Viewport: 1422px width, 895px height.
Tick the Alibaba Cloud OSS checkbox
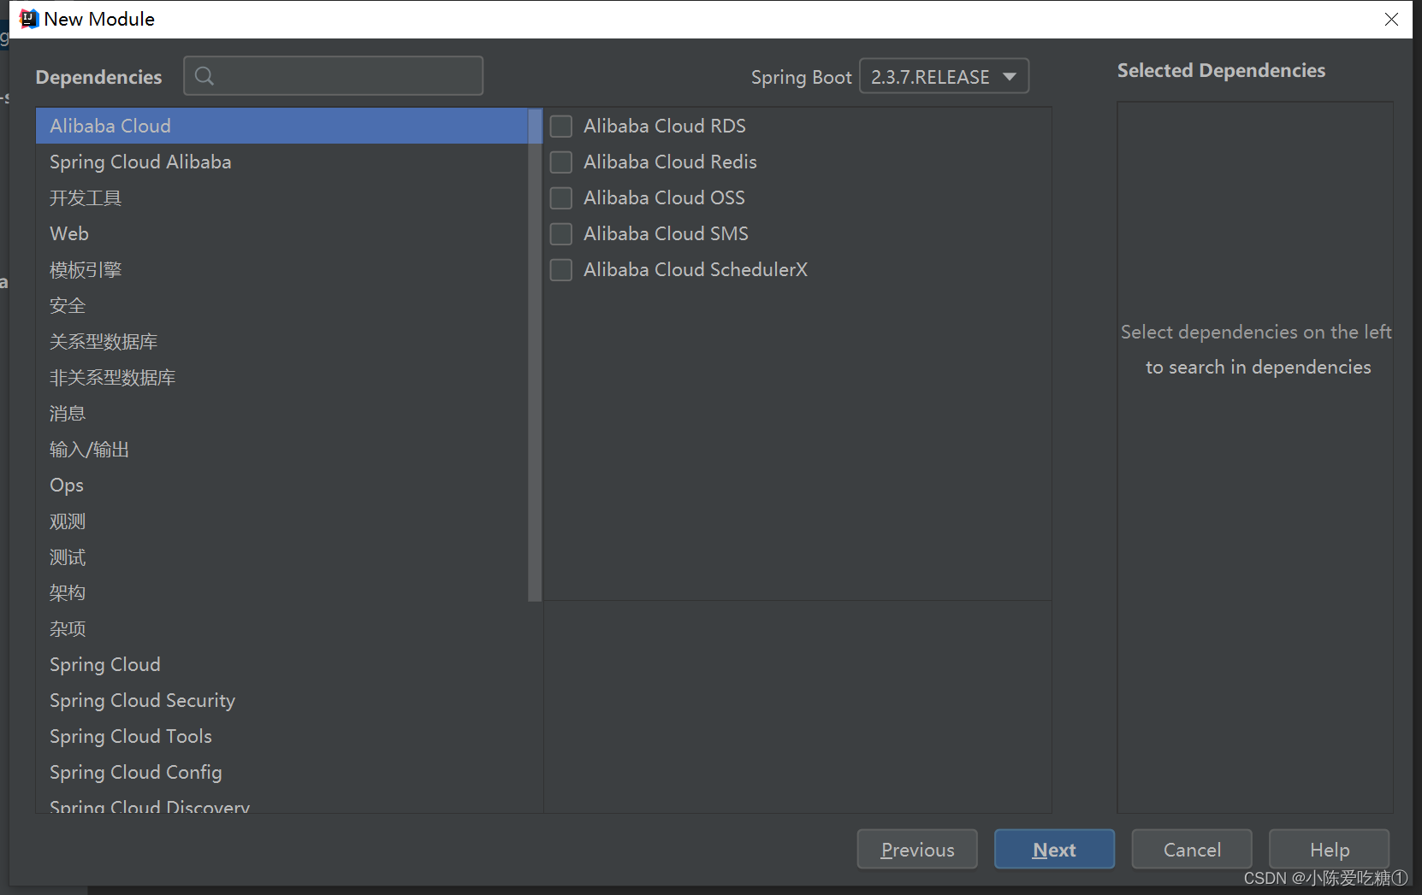pyautogui.click(x=561, y=198)
